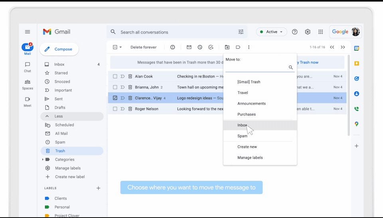The image size is (383, 218).
Task: Mark Clarence, Vijay message as important
Action: pos(122,98)
